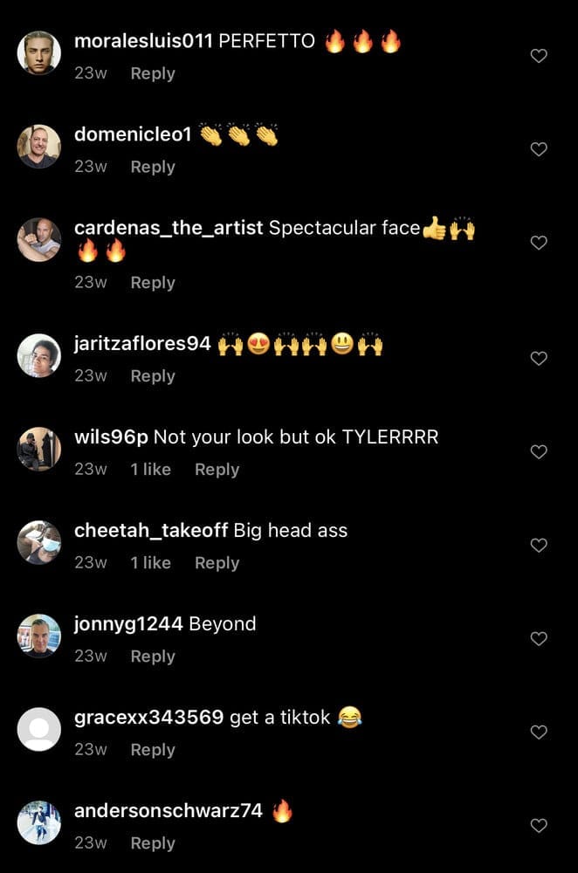Open jaritzaflores94's profile via username
Viewport: 578px width, 873px height.
pos(142,343)
